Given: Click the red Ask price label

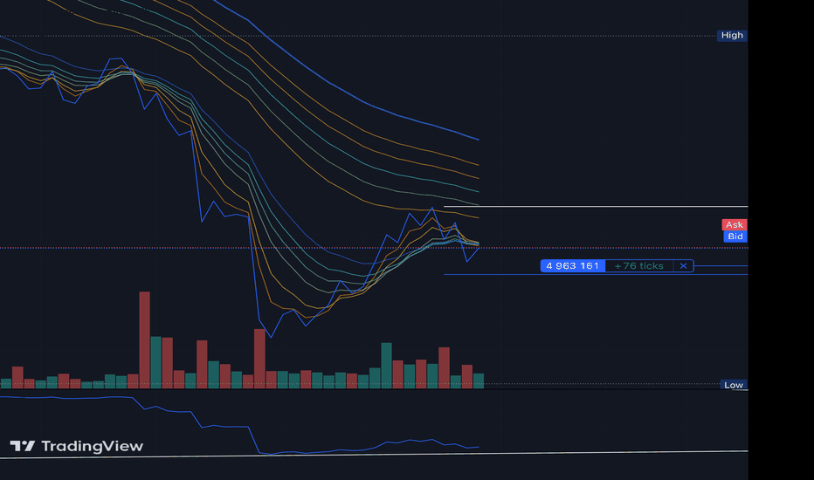Looking at the screenshot, I should tap(734, 224).
